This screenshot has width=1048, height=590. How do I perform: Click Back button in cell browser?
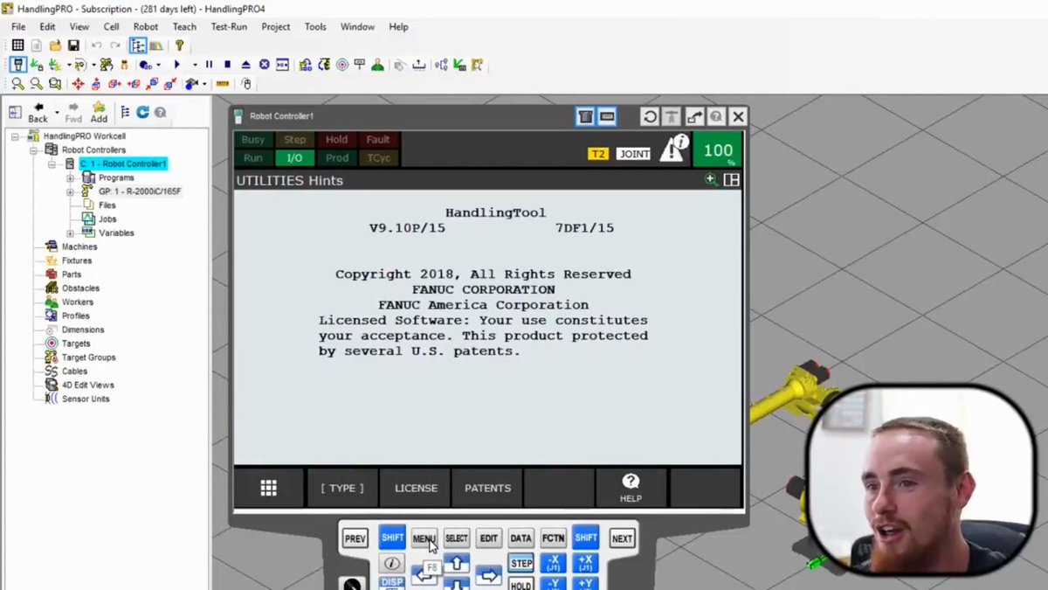click(x=38, y=112)
